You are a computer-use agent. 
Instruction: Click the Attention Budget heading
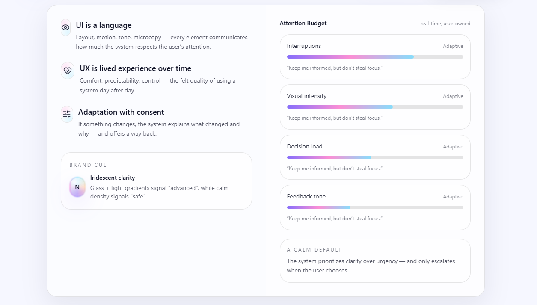point(303,24)
